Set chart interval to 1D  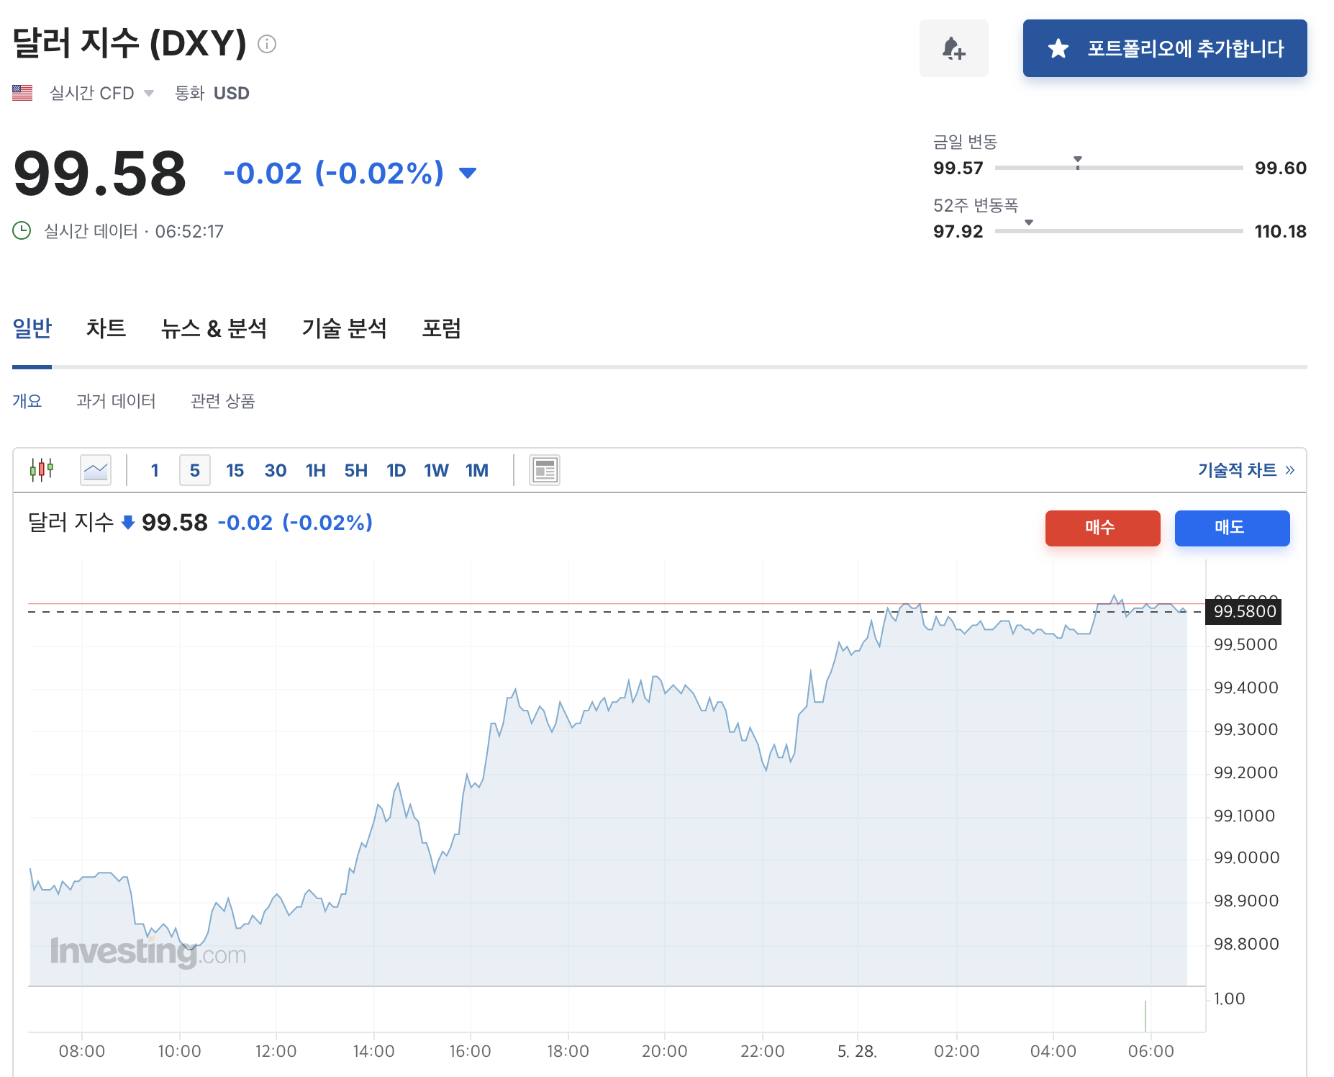point(396,470)
